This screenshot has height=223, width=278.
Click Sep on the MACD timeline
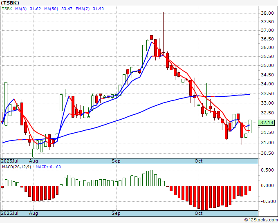coord(116,213)
